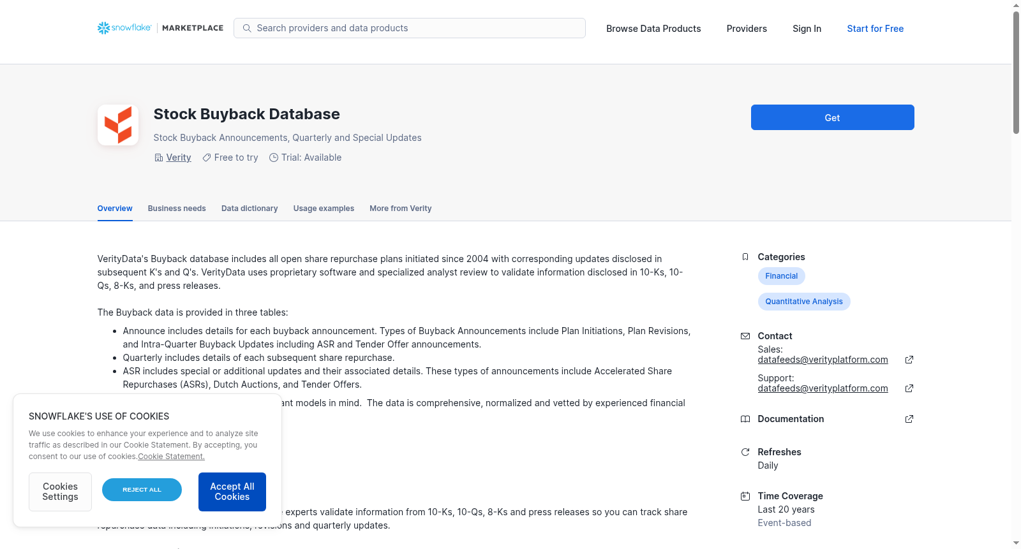Screen dimensions: 1021x549
Task: Click the Time Coverage calendar icon
Action: click(745, 496)
